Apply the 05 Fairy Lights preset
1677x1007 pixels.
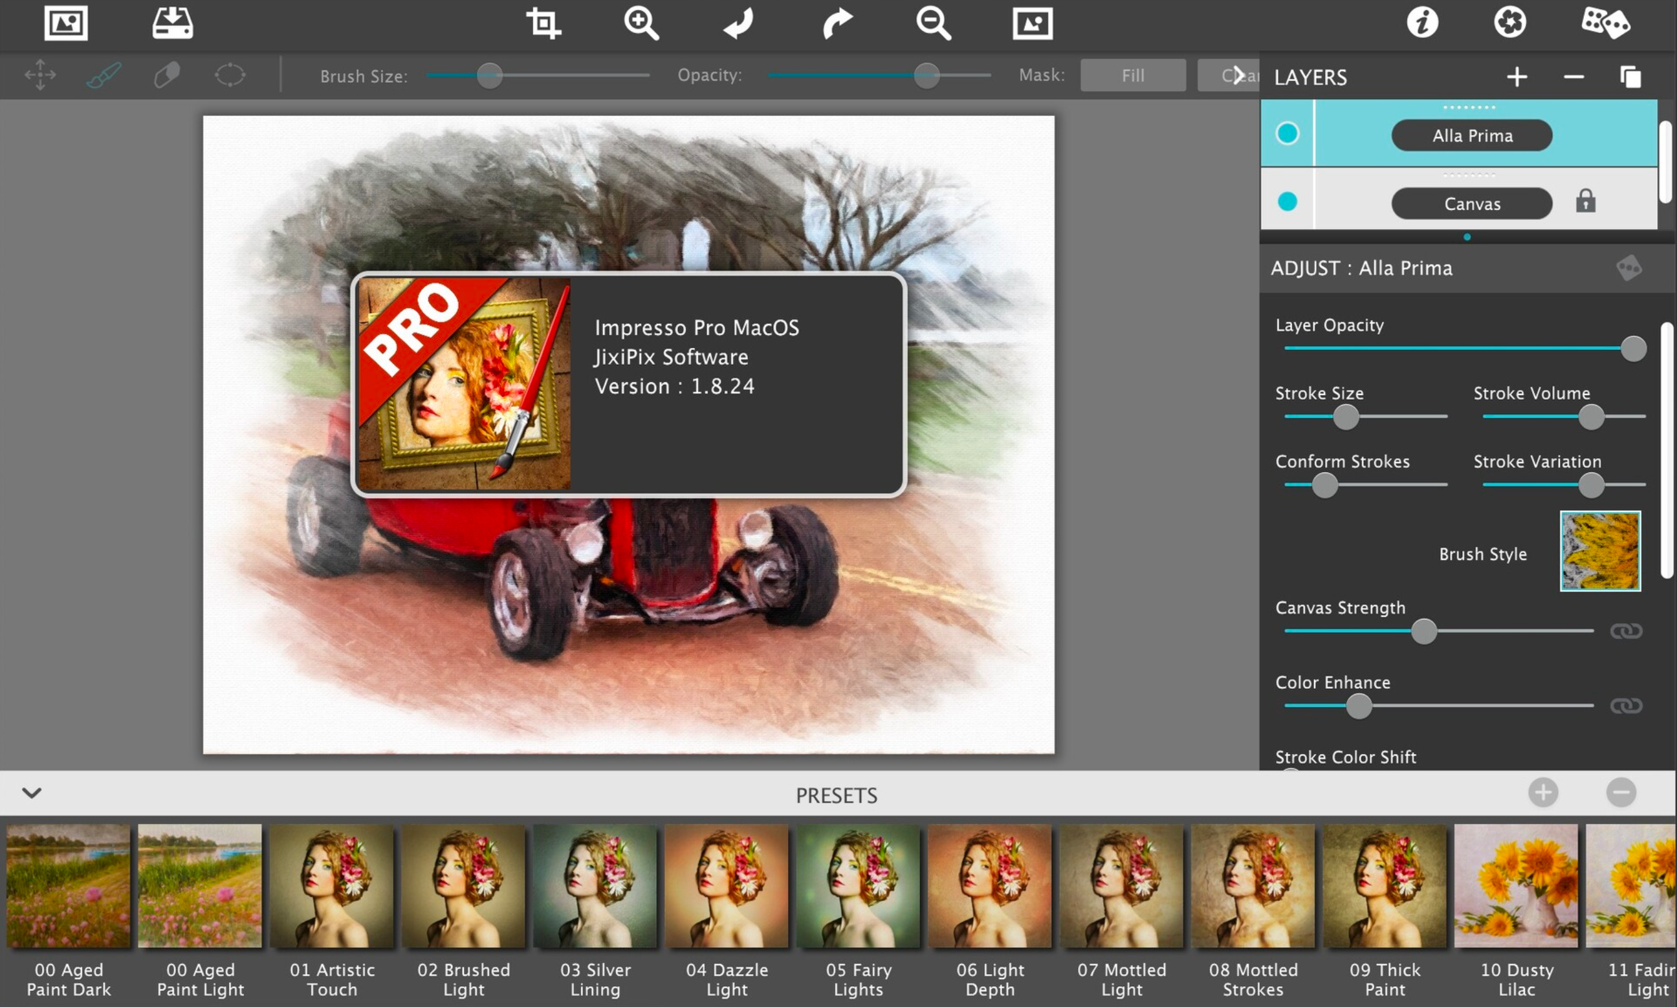859,885
